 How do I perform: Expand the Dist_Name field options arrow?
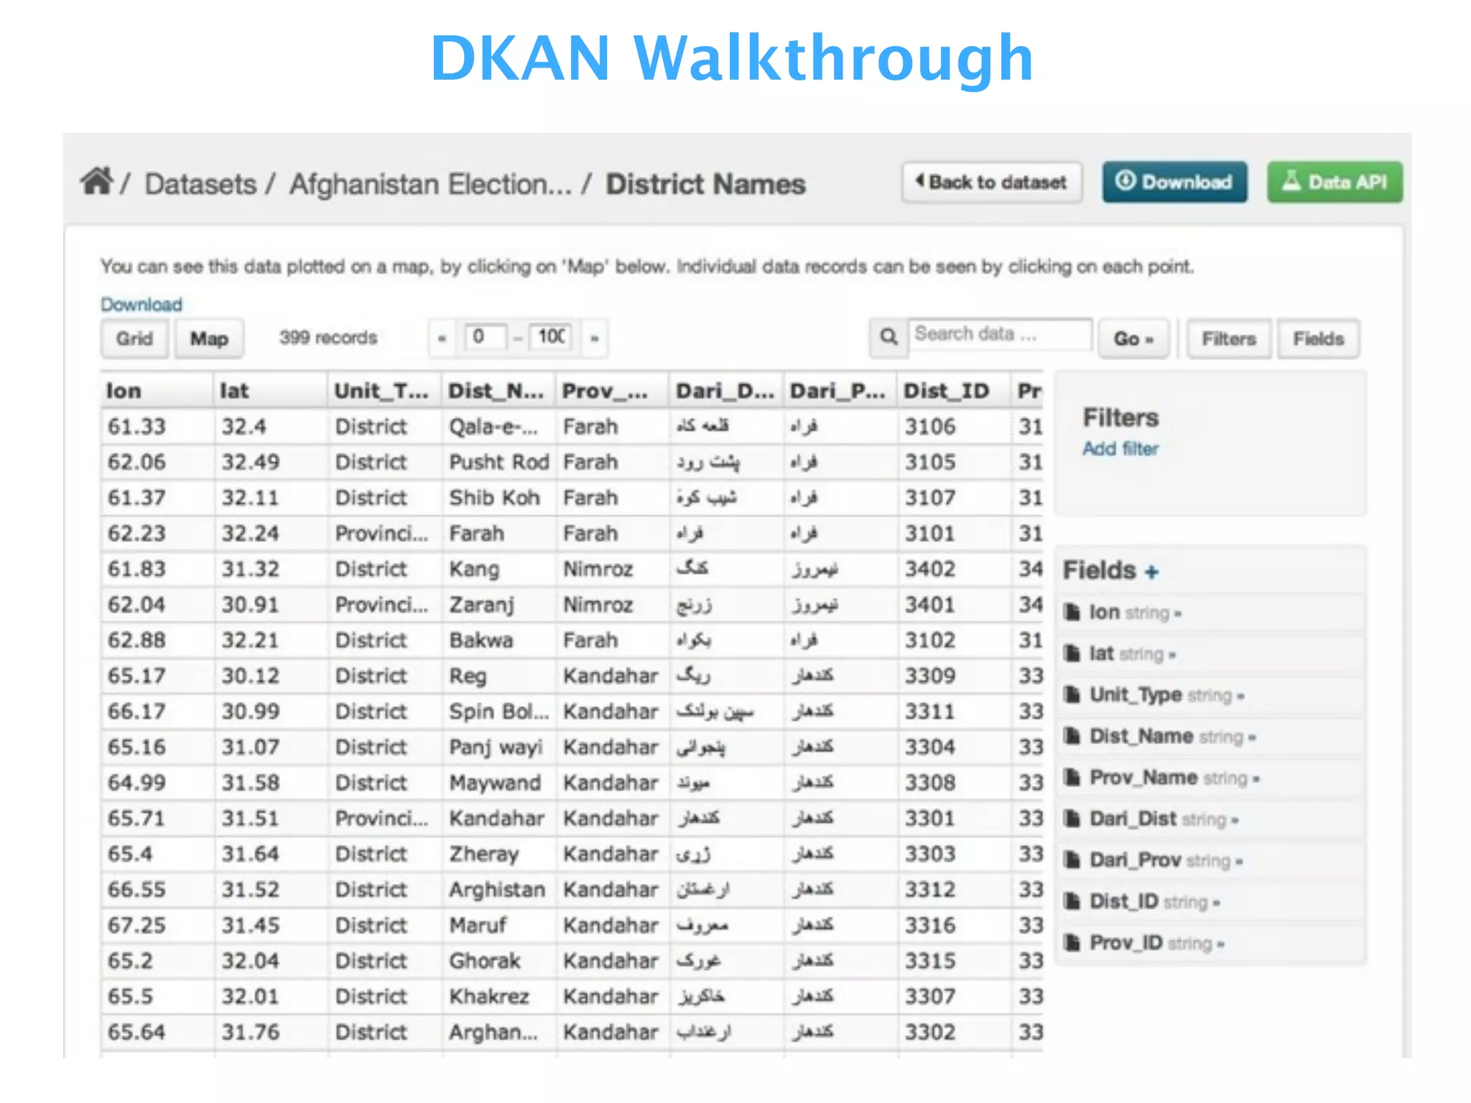tap(1252, 737)
